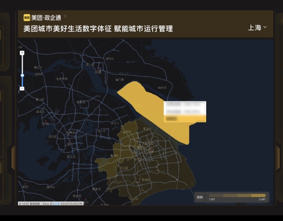Click the 美团·政企通 brand name

point(46,18)
